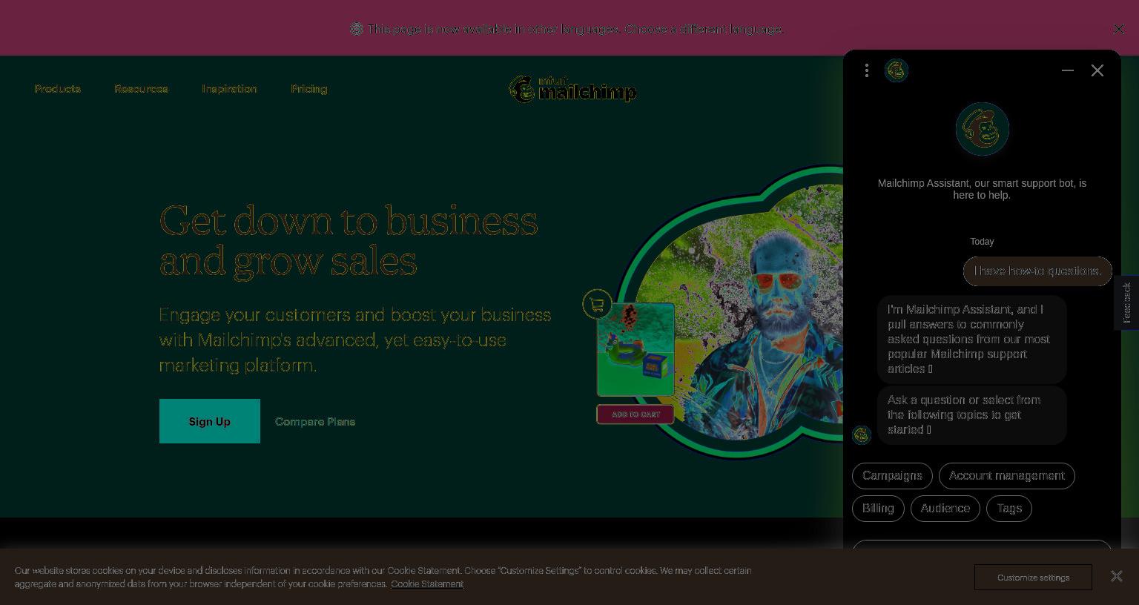Open the Cookie Statement link

coord(427,584)
